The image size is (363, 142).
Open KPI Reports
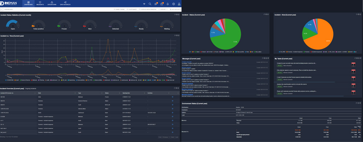pos(175,9)
